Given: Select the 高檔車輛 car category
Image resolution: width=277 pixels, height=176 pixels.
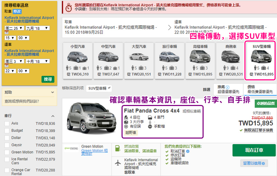Looking at the screenshot, I should coord(200,61).
